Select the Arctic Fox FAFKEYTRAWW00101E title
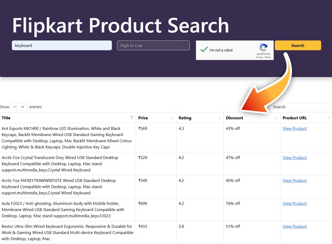The width and height of the screenshot is (332, 244). (58, 187)
